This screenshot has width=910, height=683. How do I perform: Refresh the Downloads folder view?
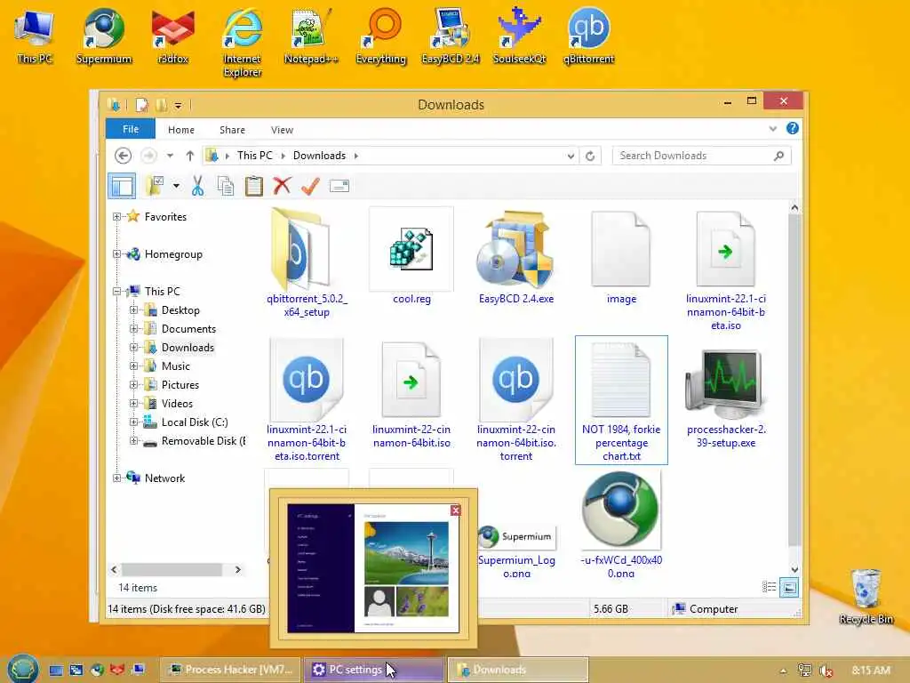590,156
